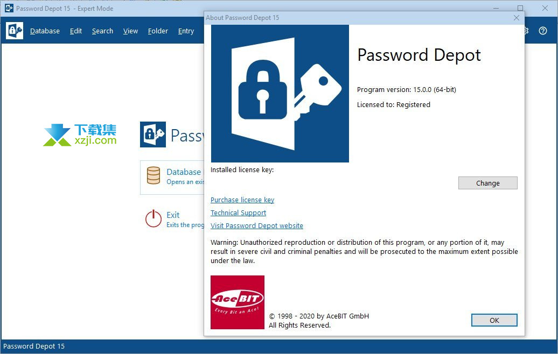This screenshot has width=558, height=354.
Task: Click the 'Warning: Unauthorized reproduction' paragraph
Action: [364, 252]
